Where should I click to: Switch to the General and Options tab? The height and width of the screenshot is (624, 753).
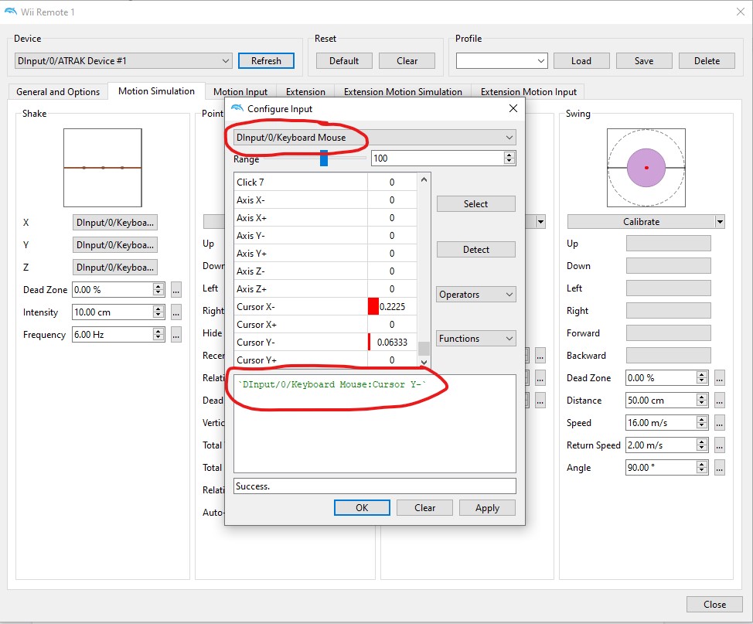pyautogui.click(x=58, y=92)
